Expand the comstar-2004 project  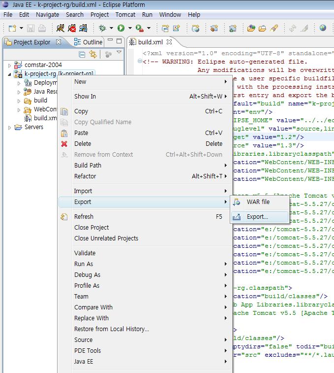9,65
